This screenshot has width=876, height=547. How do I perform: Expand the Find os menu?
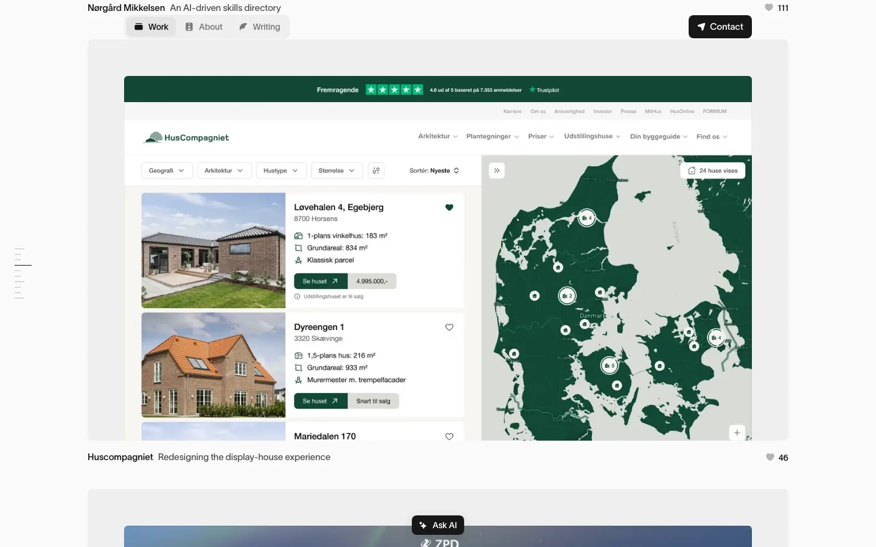pyautogui.click(x=712, y=137)
